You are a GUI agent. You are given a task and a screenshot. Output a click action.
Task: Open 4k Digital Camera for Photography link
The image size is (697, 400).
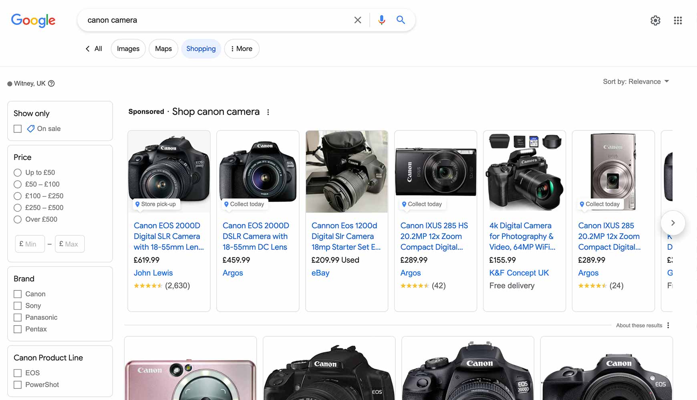(x=522, y=236)
